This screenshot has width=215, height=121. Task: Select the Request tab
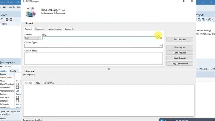pos(28,29)
